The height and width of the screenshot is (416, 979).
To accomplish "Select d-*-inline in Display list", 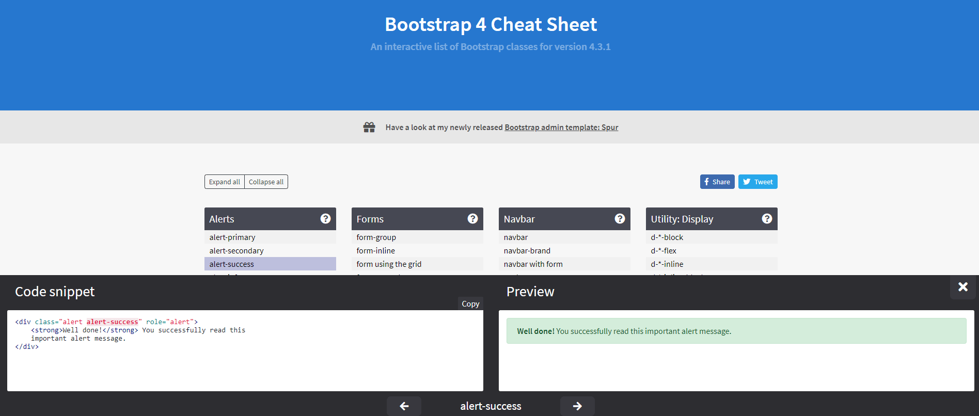I will [x=712, y=264].
